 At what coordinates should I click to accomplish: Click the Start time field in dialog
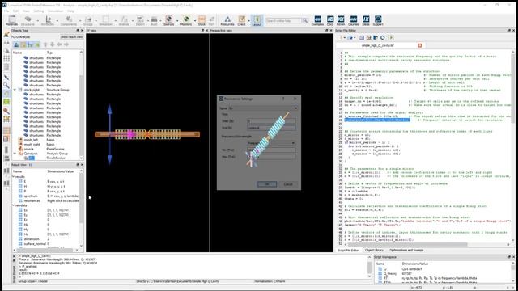coord(271,121)
